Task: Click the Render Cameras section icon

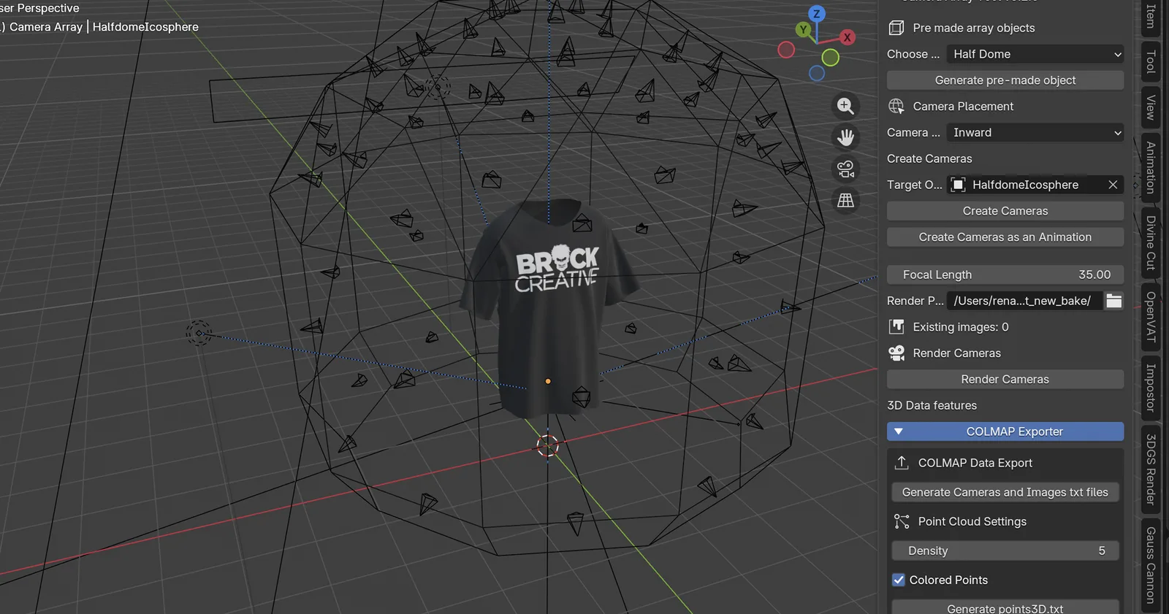Action: [896, 353]
